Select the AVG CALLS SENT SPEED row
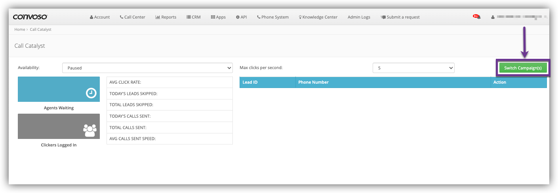Image resolution: width=558 pixels, height=193 pixels. [169, 139]
